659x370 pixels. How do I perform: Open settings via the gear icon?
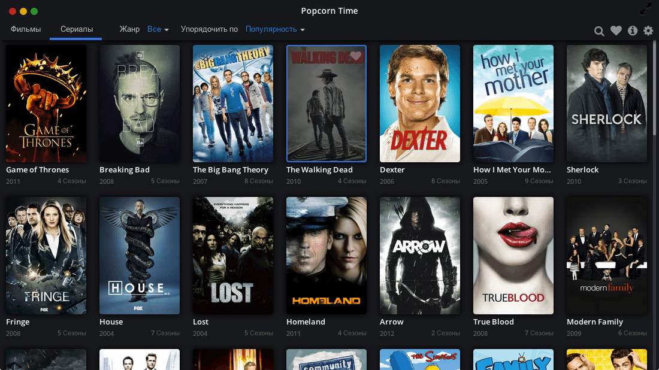click(x=648, y=31)
